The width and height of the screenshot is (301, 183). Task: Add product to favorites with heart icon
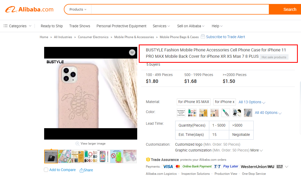[x=132, y=52]
